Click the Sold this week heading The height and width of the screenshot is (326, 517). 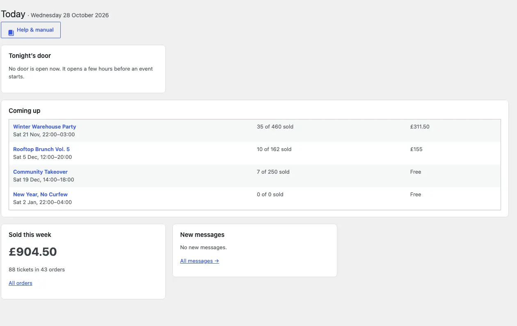point(30,235)
